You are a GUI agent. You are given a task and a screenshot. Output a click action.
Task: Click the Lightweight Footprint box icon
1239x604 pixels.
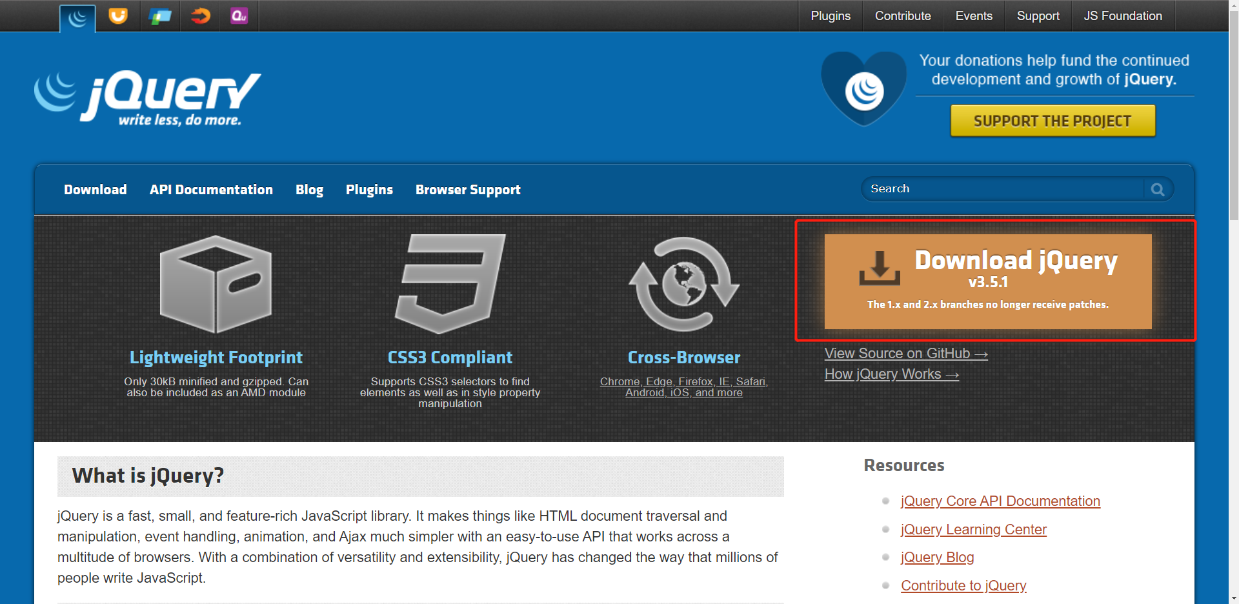point(216,284)
